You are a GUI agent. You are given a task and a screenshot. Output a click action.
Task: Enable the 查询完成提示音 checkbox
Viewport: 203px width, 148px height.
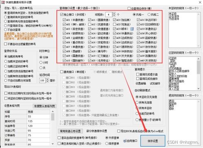(x=138, y=74)
